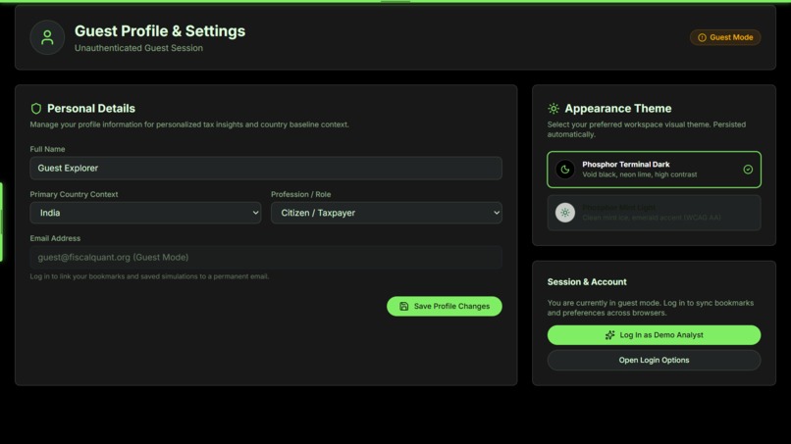Screen dimensions: 791x444
Task: Open the Profession / Role dropdown
Action: point(387,213)
